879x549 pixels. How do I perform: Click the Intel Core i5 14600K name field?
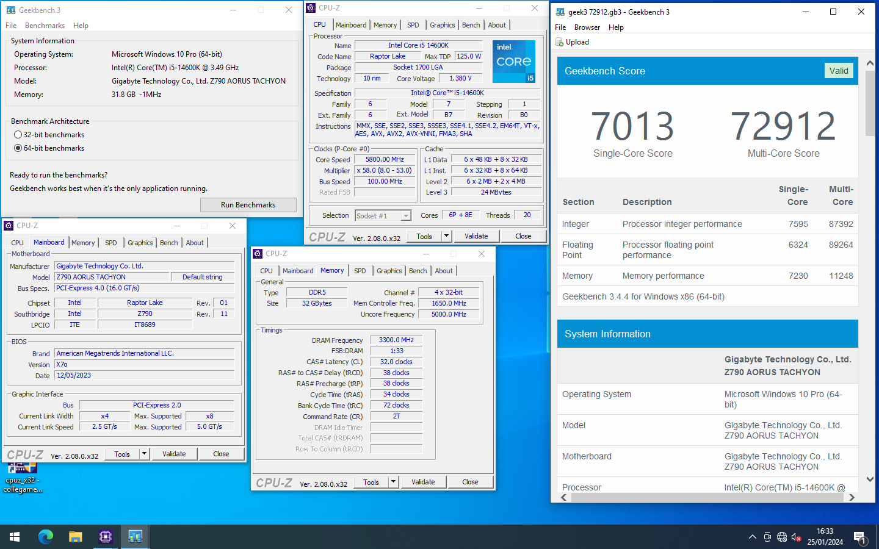pyautogui.click(x=418, y=45)
